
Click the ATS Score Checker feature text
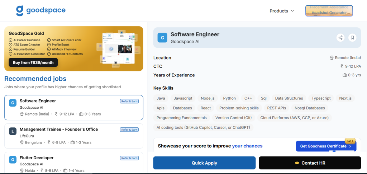coord(27,45)
